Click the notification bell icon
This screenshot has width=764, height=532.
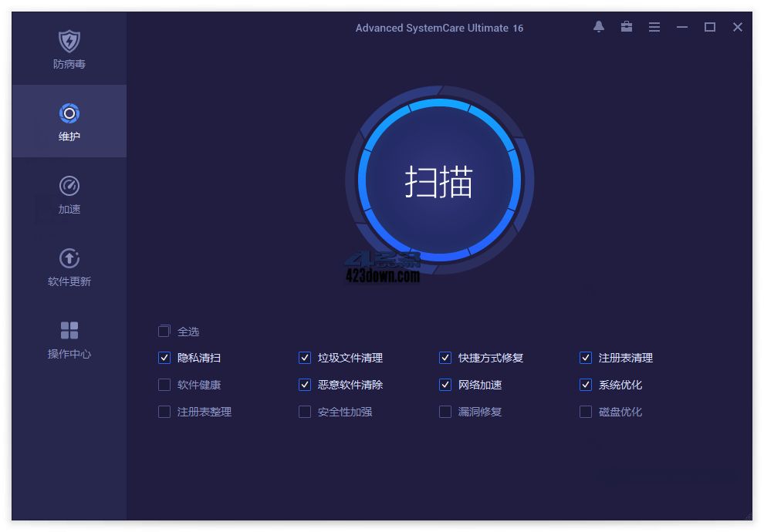598,27
